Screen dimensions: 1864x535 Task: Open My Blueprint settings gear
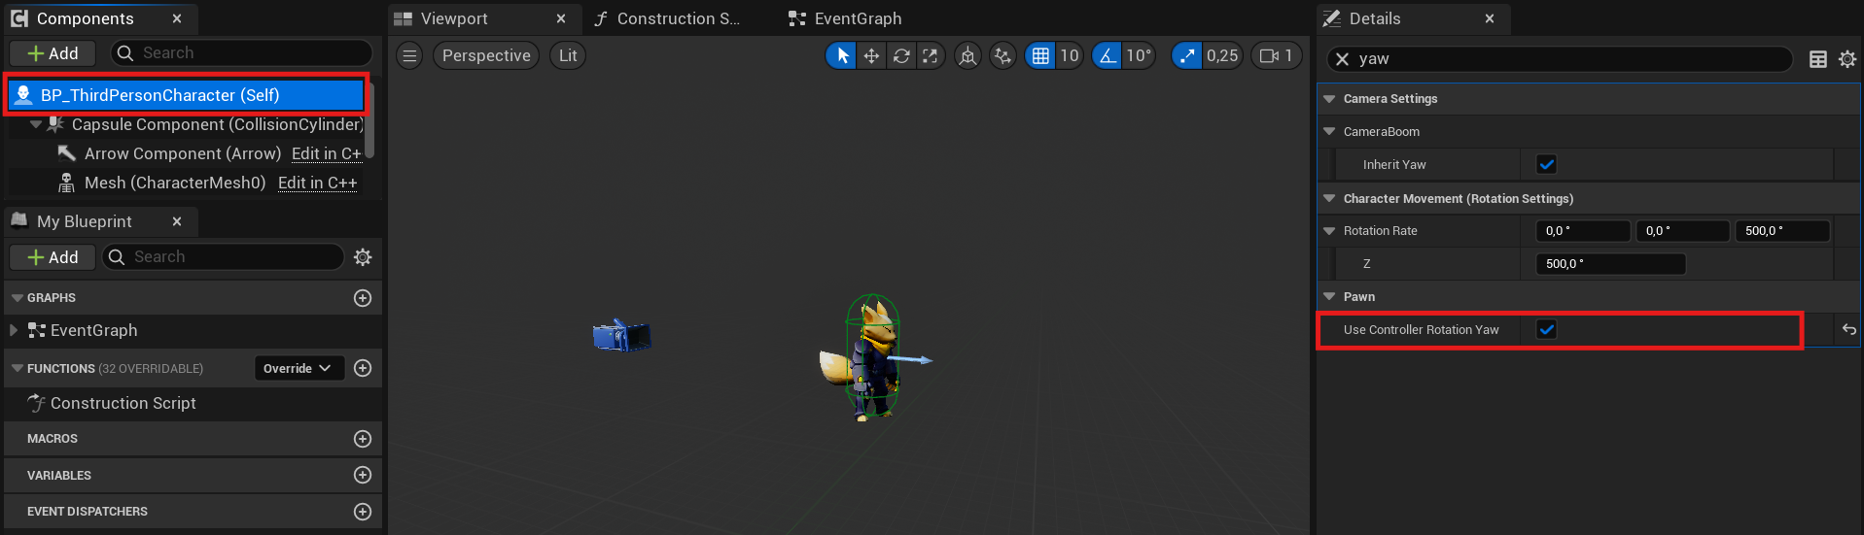363,257
